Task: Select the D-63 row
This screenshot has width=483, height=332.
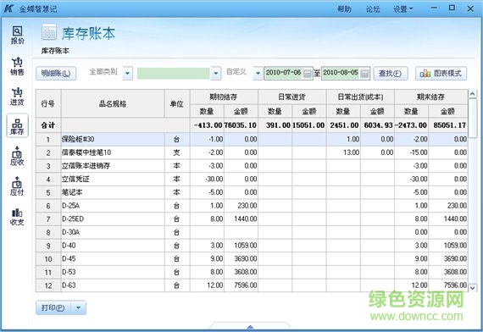Action: (252, 285)
